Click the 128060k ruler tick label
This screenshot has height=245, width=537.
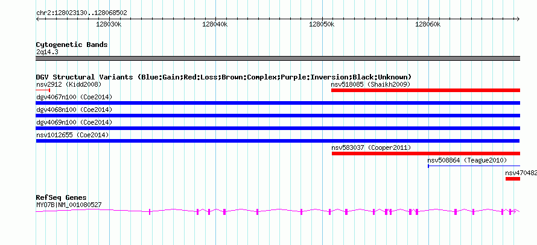(427, 25)
